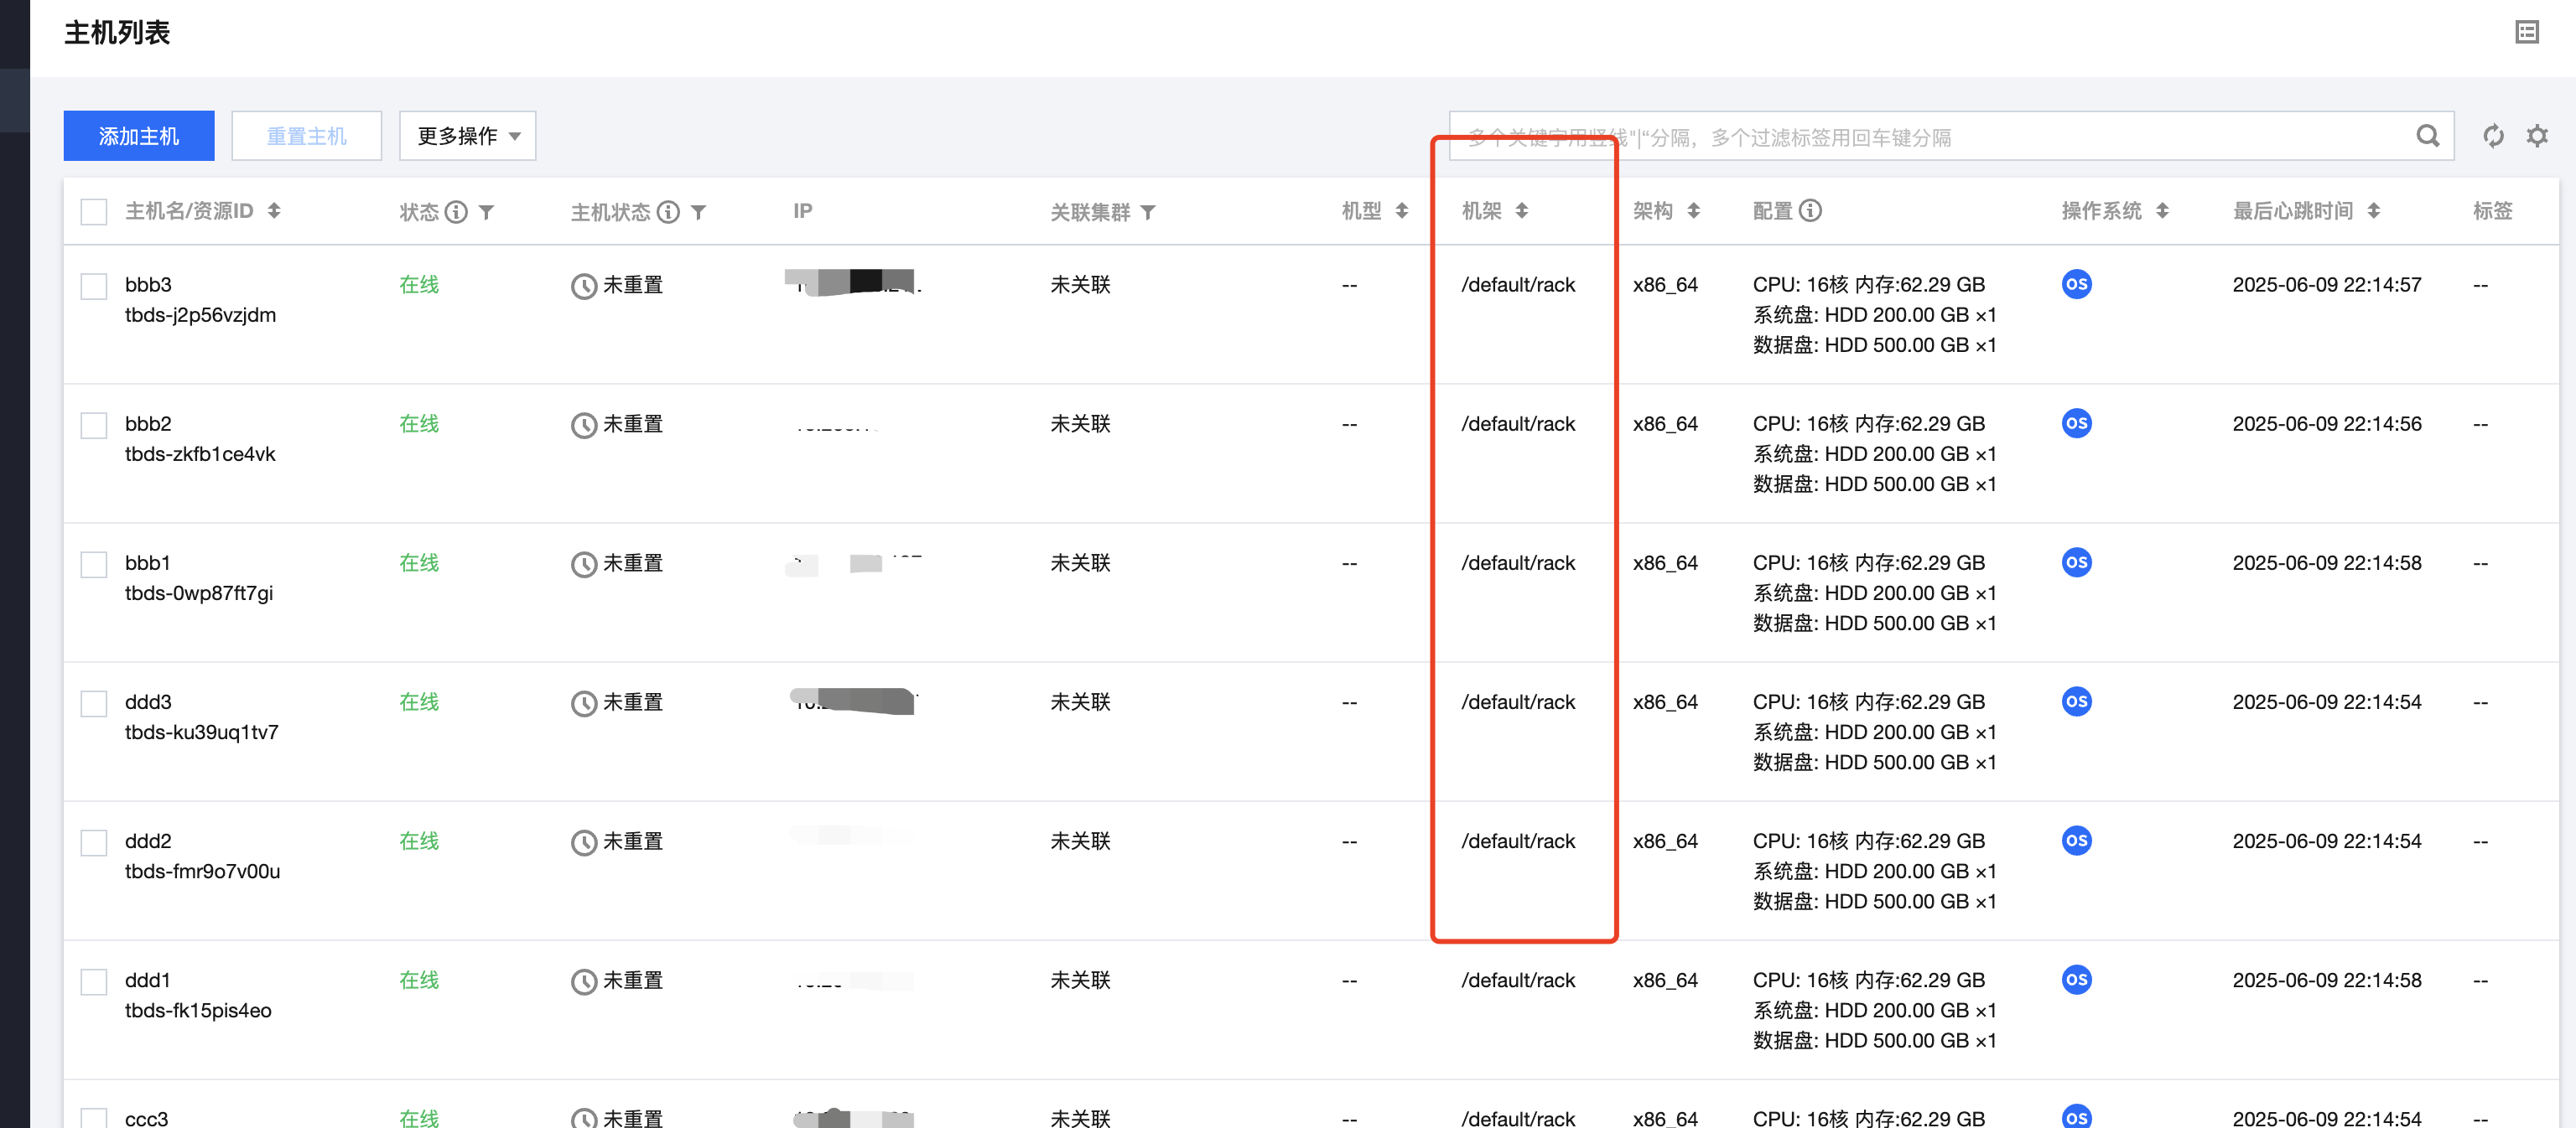Sort by 机架 column
The height and width of the screenshot is (1128, 2576).
(x=1521, y=211)
